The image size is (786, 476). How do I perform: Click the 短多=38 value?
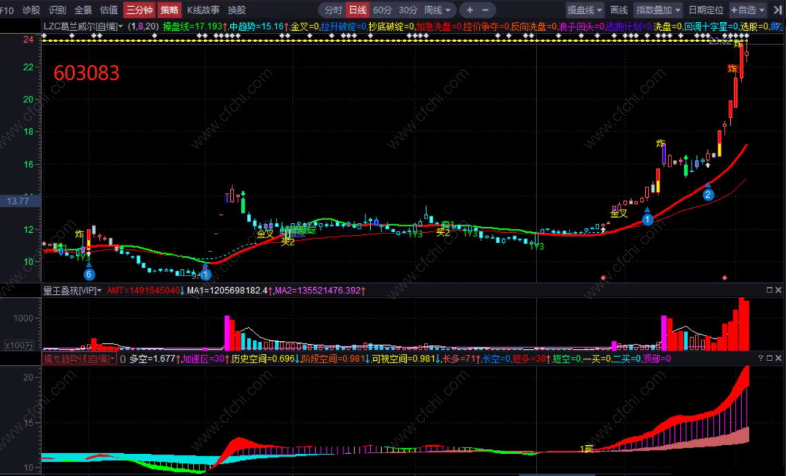[531, 359]
